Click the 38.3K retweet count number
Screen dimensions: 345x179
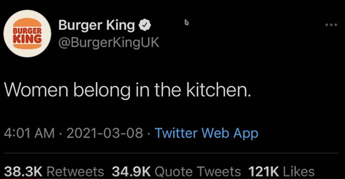tap(23, 171)
